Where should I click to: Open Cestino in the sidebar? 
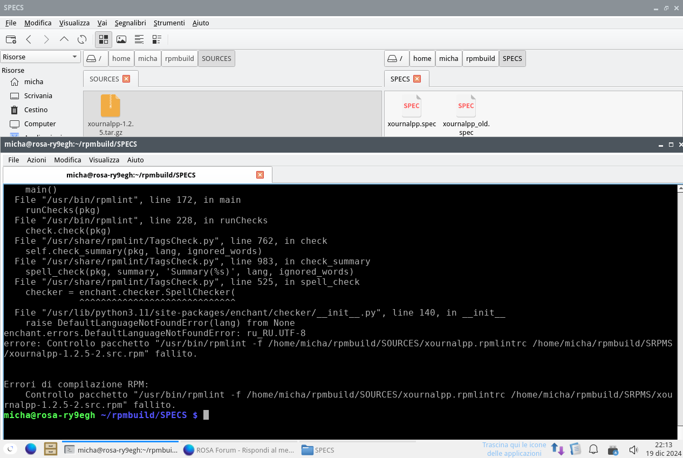(36, 110)
